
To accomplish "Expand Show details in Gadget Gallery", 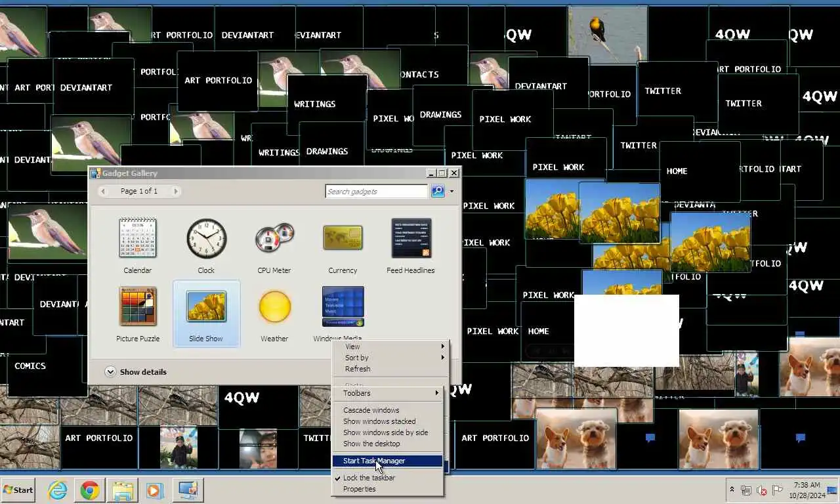I will point(136,371).
